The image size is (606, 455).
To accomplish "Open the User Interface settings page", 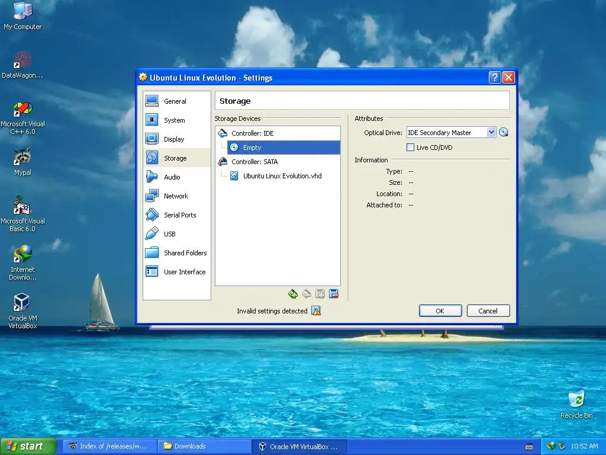I will point(176,271).
